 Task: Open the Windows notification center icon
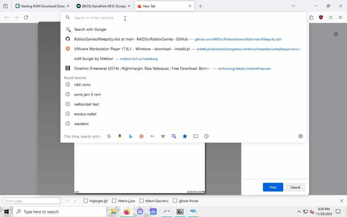point(338,212)
